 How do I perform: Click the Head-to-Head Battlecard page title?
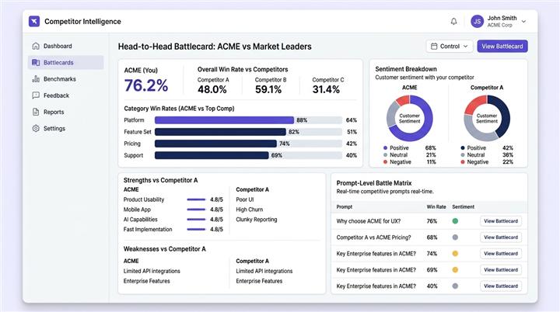[215, 47]
